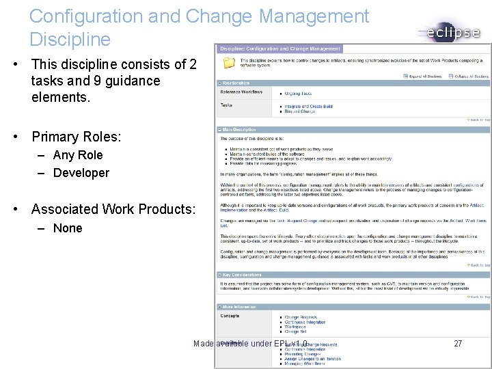Open Artifact: Build link in description
Viewport: 492px width, 369px height.
(276, 210)
